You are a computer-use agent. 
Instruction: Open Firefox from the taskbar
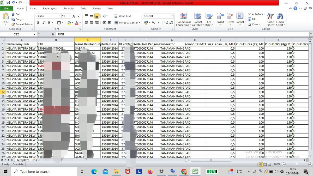pyautogui.click(x=150, y=171)
